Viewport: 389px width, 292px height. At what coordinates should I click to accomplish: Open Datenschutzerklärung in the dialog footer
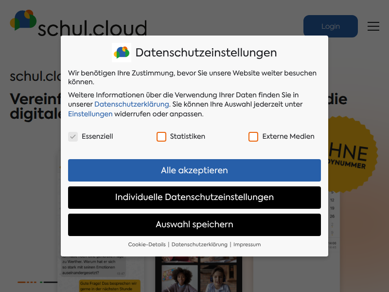click(200, 244)
